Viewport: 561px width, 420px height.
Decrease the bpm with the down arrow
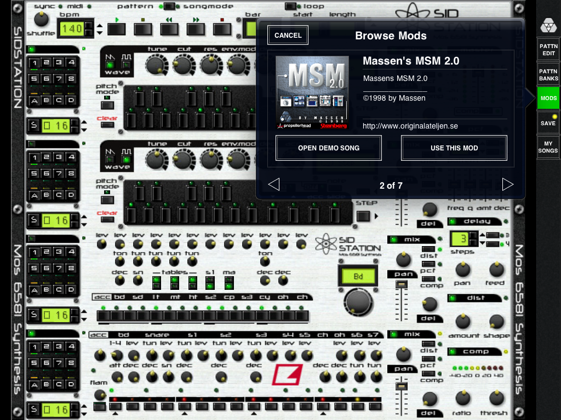click(x=100, y=32)
